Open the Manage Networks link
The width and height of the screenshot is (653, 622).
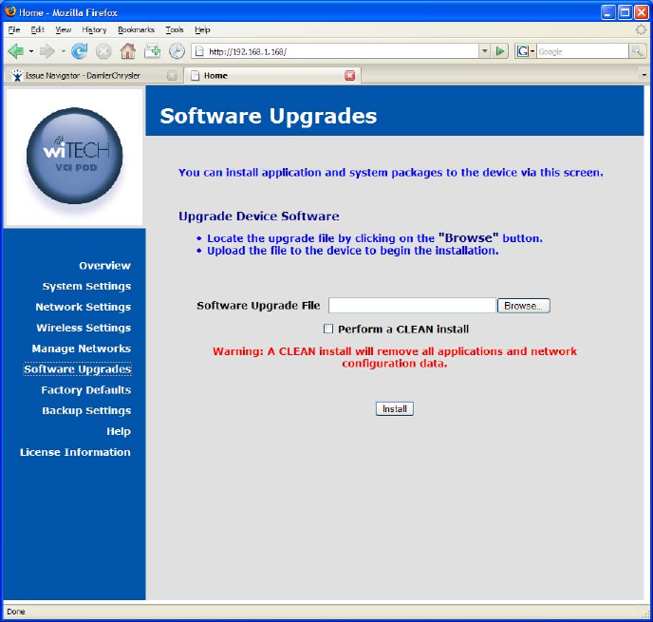[82, 349]
